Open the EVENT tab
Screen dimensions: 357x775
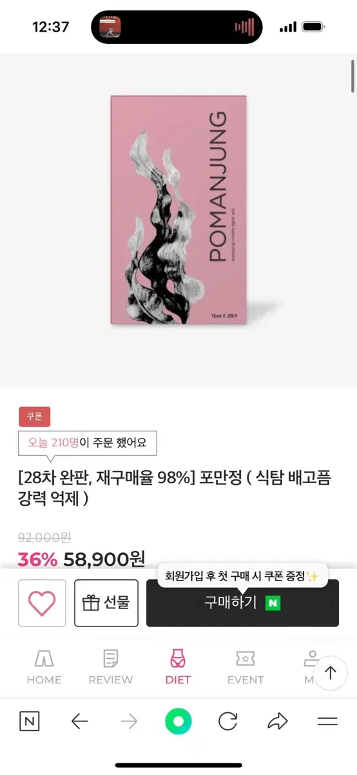[x=246, y=667]
